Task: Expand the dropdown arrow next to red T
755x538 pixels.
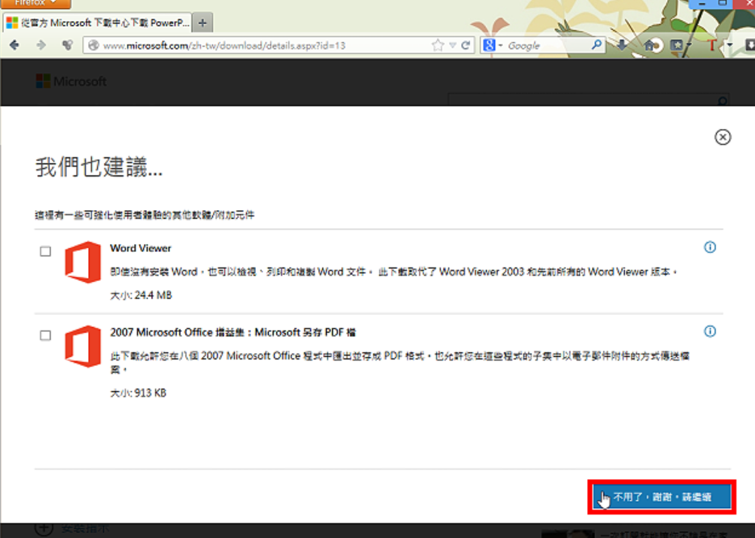Action: pos(730,45)
